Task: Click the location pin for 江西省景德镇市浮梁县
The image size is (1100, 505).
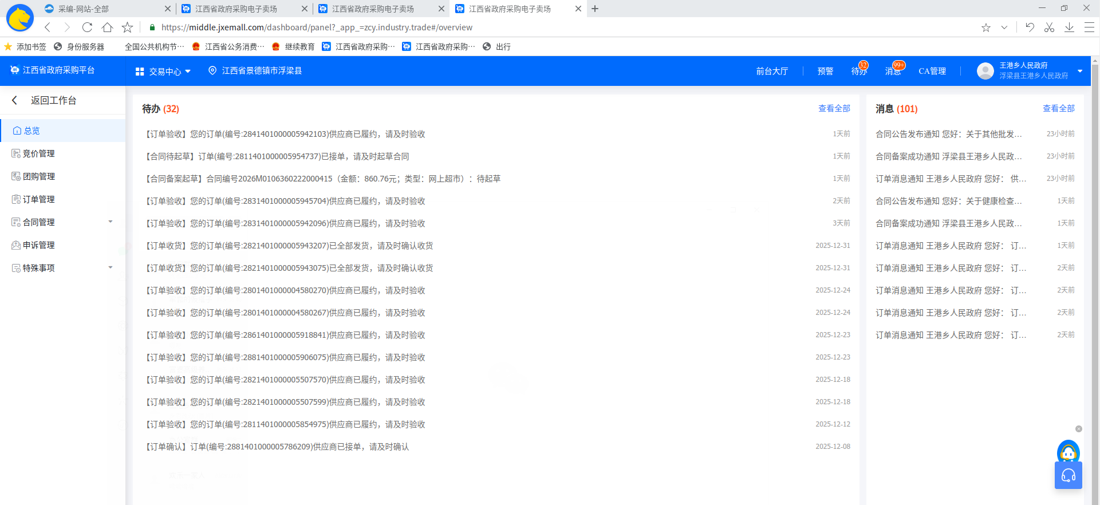Action: (x=212, y=70)
